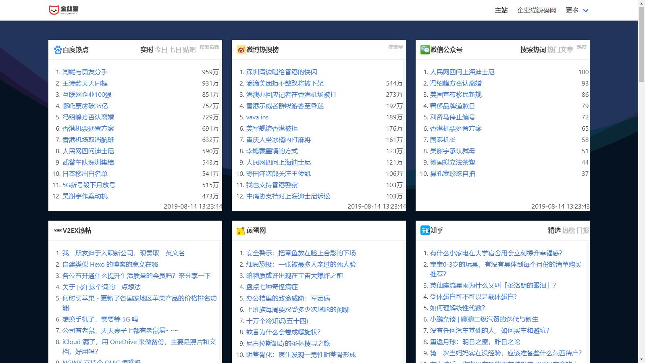Screen dimensions: 645x363
Task: Click the Weibo eye icon
Action: tap(241, 50)
